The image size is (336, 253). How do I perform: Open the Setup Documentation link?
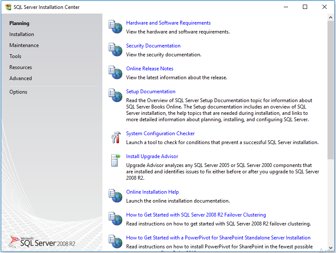(x=151, y=92)
